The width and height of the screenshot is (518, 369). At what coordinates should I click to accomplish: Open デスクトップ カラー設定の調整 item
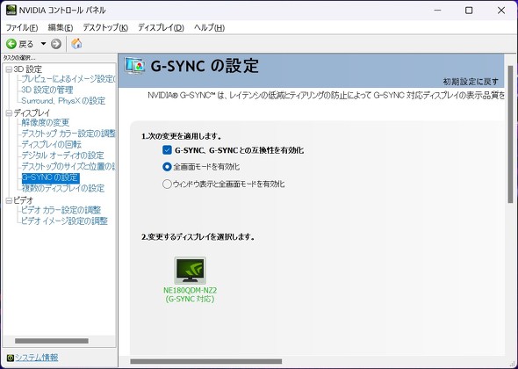pos(68,134)
